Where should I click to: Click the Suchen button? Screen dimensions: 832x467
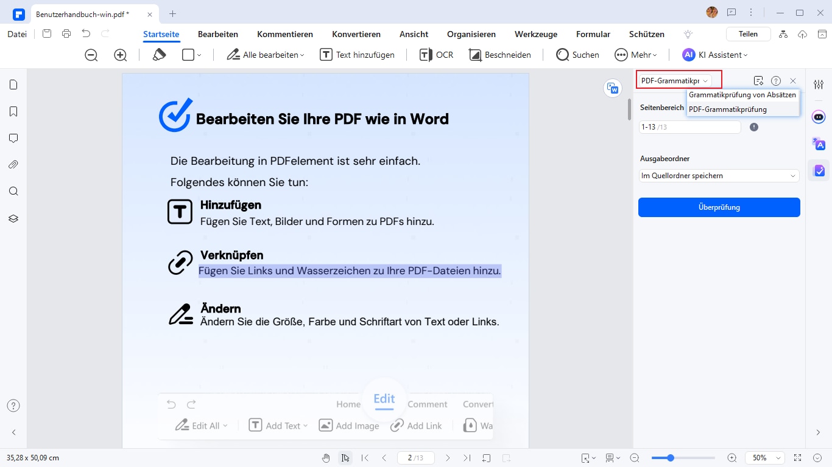tap(577, 55)
